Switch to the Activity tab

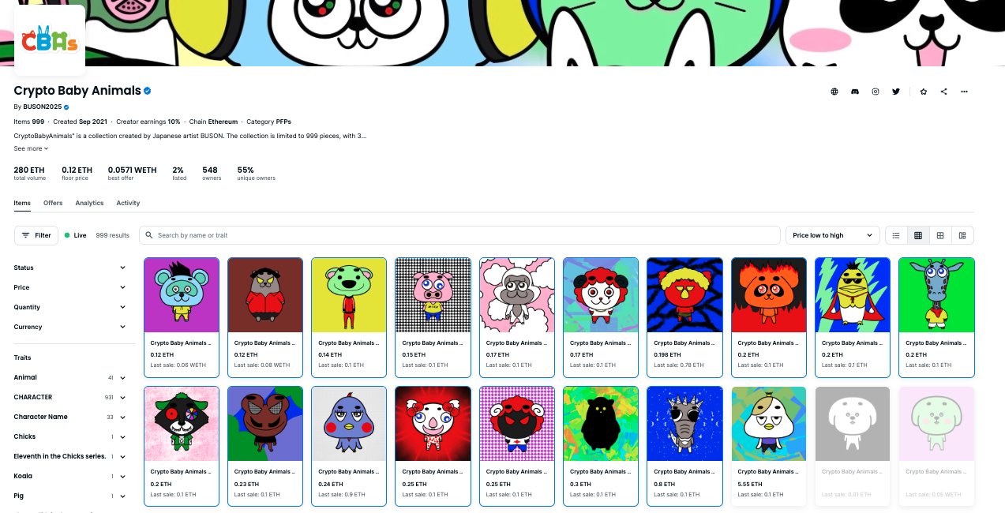click(x=128, y=203)
